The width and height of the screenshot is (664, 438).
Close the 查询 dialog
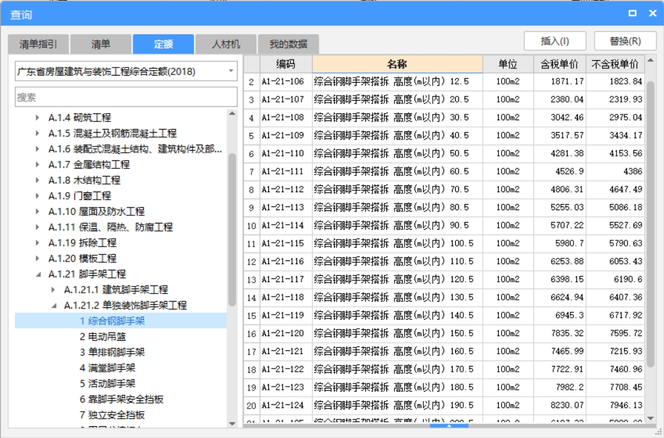click(x=653, y=13)
